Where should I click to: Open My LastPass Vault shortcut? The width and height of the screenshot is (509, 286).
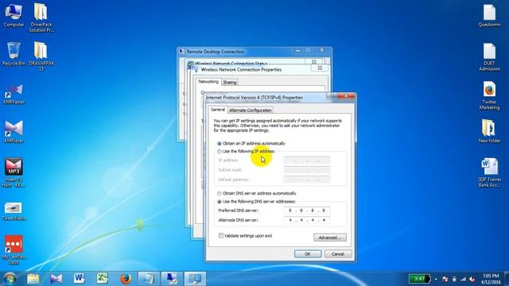coord(14,249)
